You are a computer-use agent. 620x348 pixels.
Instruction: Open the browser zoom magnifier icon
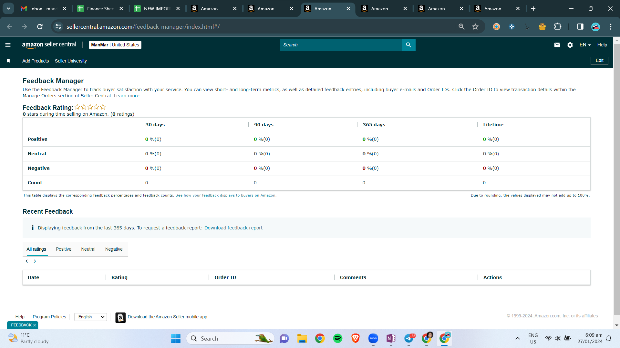click(x=461, y=27)
